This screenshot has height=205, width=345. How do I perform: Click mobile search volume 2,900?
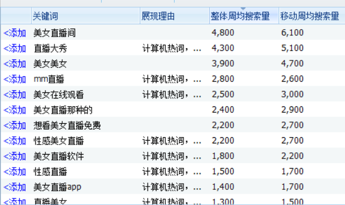[x=292, y=110]
